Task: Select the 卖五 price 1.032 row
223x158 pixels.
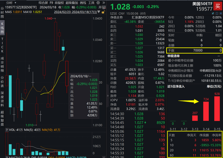Action: (x=137, y=26)
